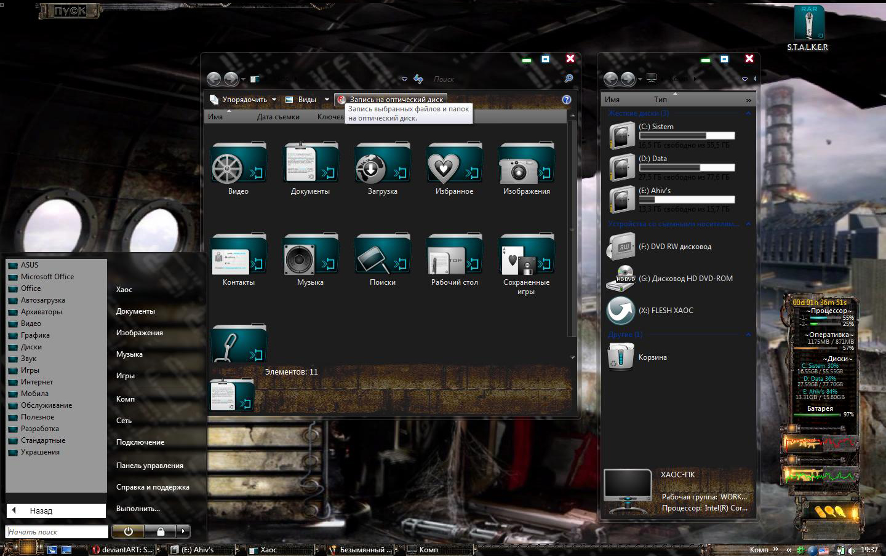Click Выполнить in Start menu
Screen dimensions: 886x556
click(x=138, y=509)
